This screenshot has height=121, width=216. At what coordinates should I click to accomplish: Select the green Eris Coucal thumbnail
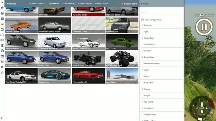tap(122, 42)
